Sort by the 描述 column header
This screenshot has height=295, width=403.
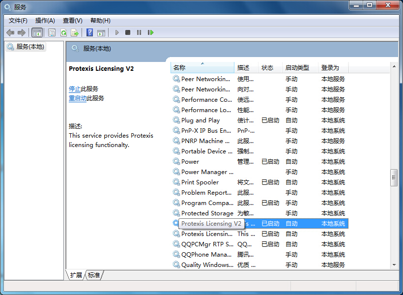(x=246, y=68)
